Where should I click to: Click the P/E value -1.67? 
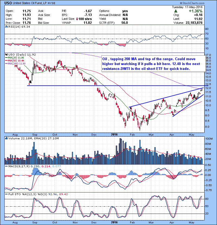pos(88,11)
